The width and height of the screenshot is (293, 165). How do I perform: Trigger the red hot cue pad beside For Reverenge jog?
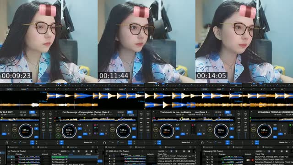(x=95, y=125)
